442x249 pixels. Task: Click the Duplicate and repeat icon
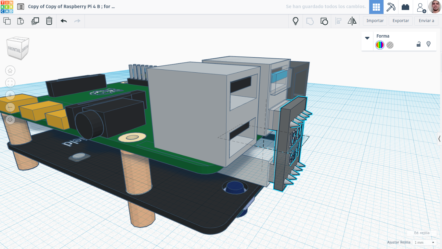pyautogui.click(x=35, y=21)
